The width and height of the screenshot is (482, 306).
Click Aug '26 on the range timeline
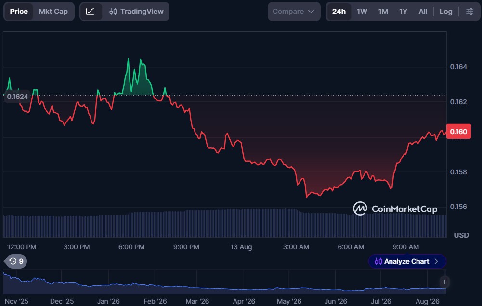427,301
